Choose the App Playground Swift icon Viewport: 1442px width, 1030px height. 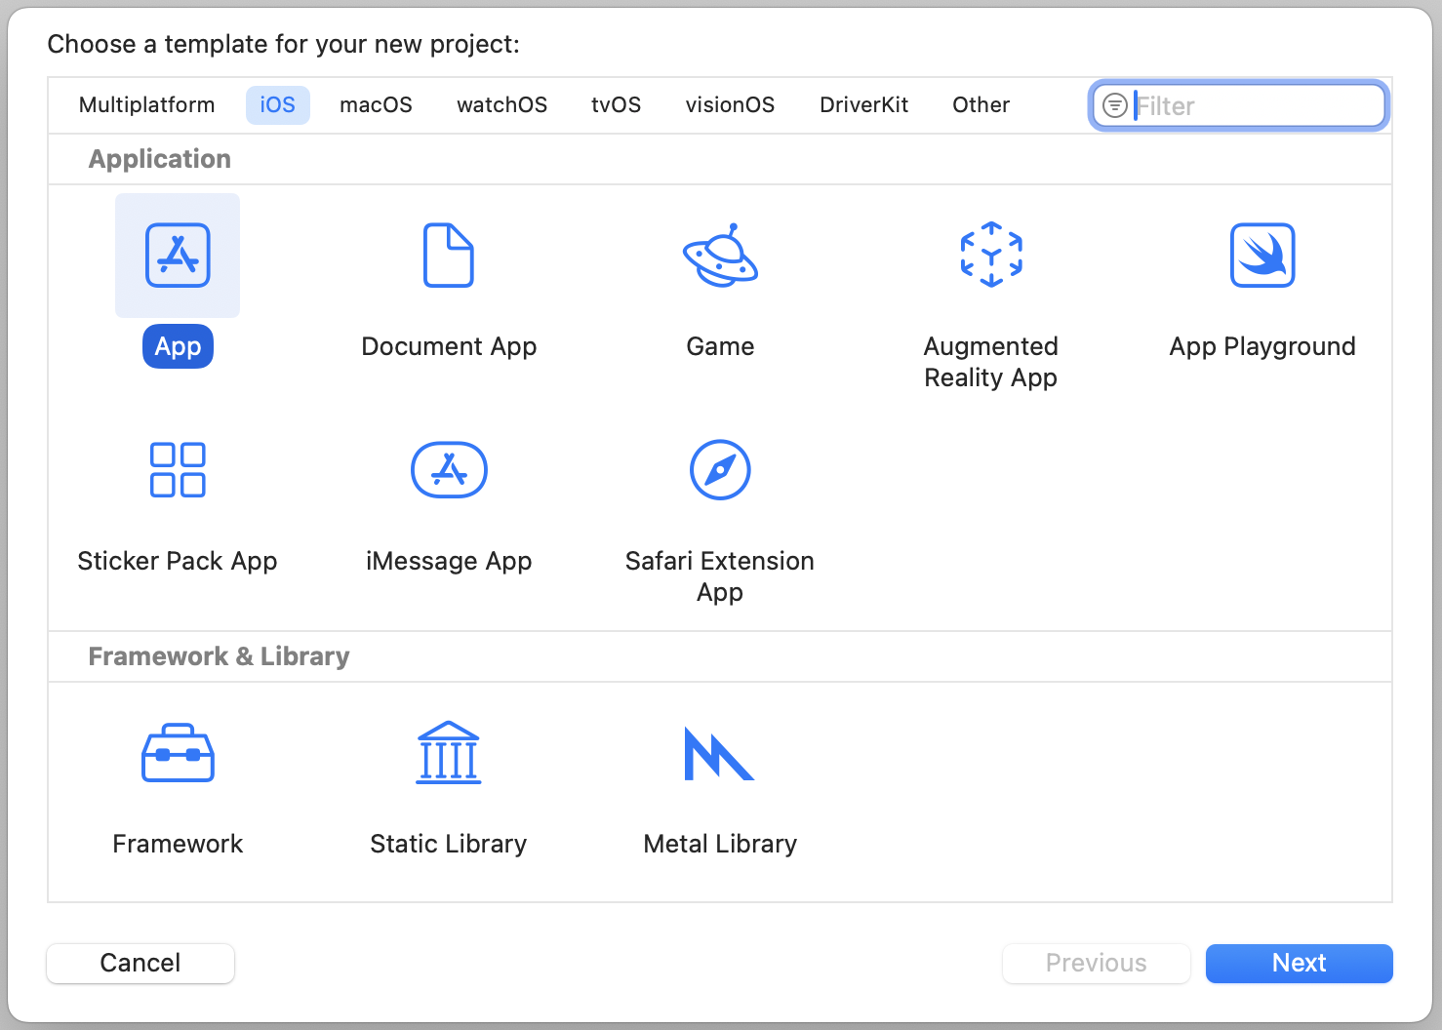pos(1262,256)
